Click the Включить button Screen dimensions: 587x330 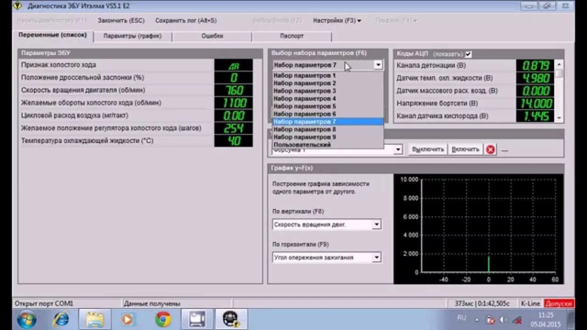pos(465,149)
